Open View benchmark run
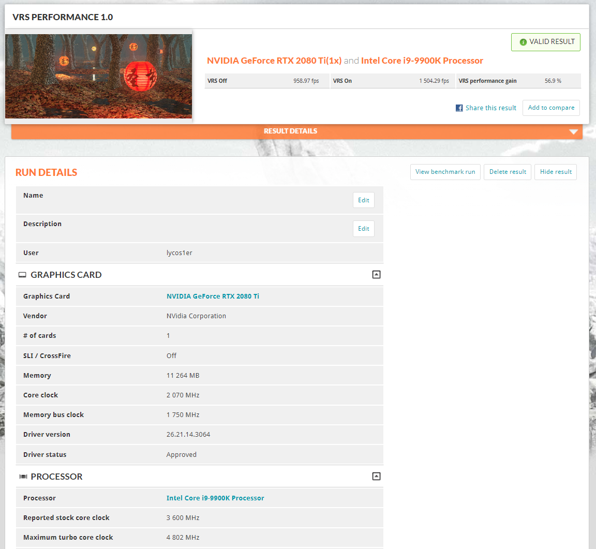This screenshot has width=596, height=549. [x=445, y=172]
